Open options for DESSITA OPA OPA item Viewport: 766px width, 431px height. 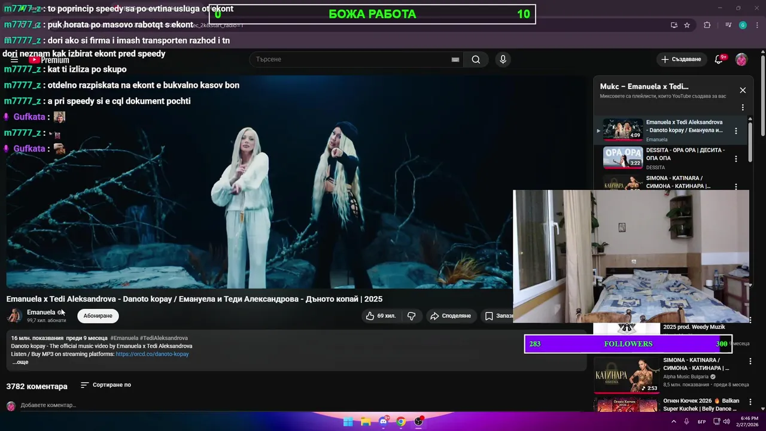[736, 159]
